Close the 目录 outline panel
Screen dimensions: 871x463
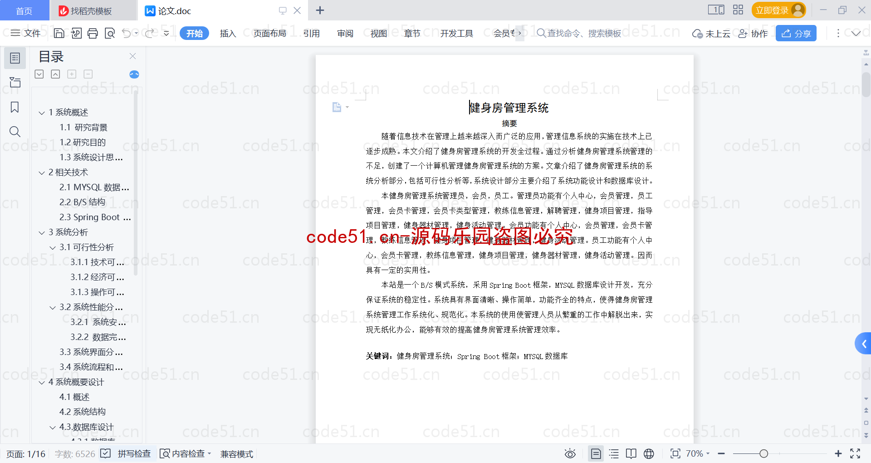132,56
